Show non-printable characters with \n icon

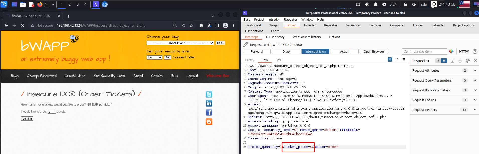tap(397, 60)
